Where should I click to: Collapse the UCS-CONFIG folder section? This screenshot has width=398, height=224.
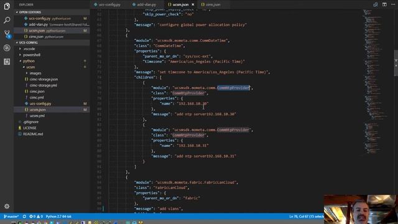click(x=29, y=43)
